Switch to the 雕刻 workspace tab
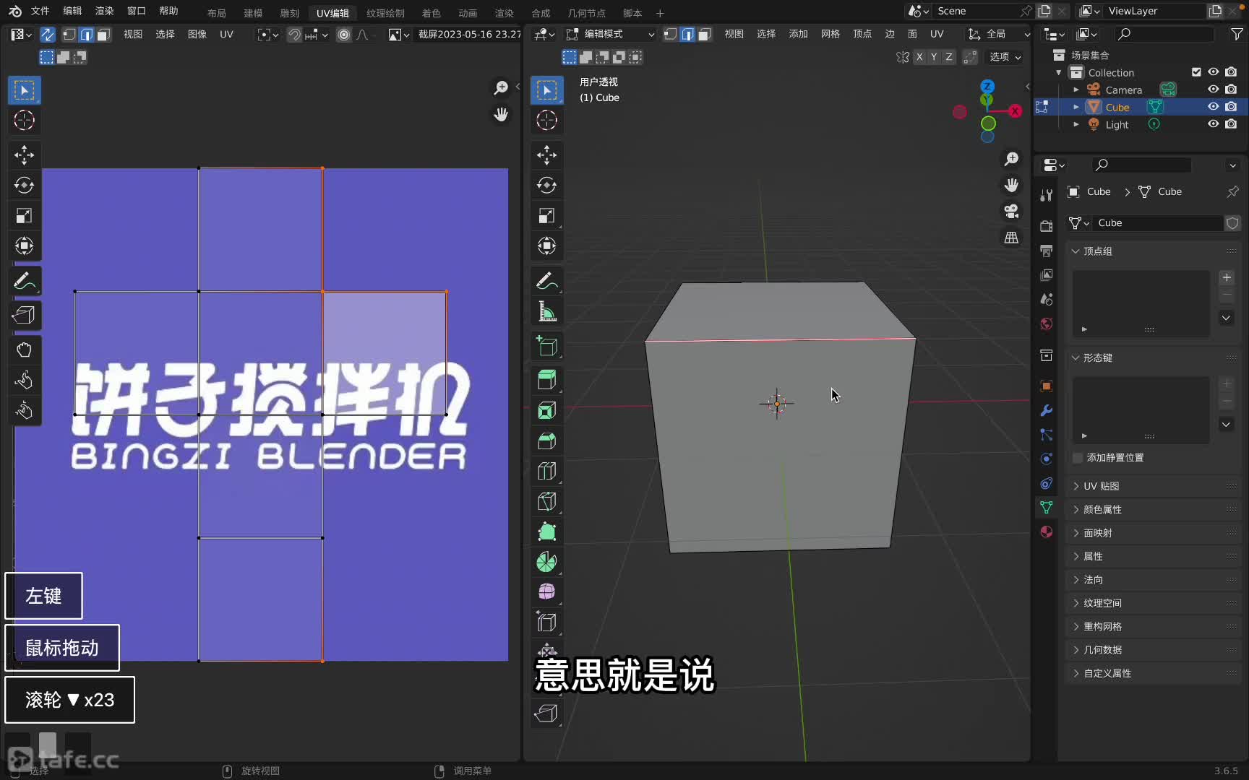This screenshot has width=1249, height=780. point(289,13)
